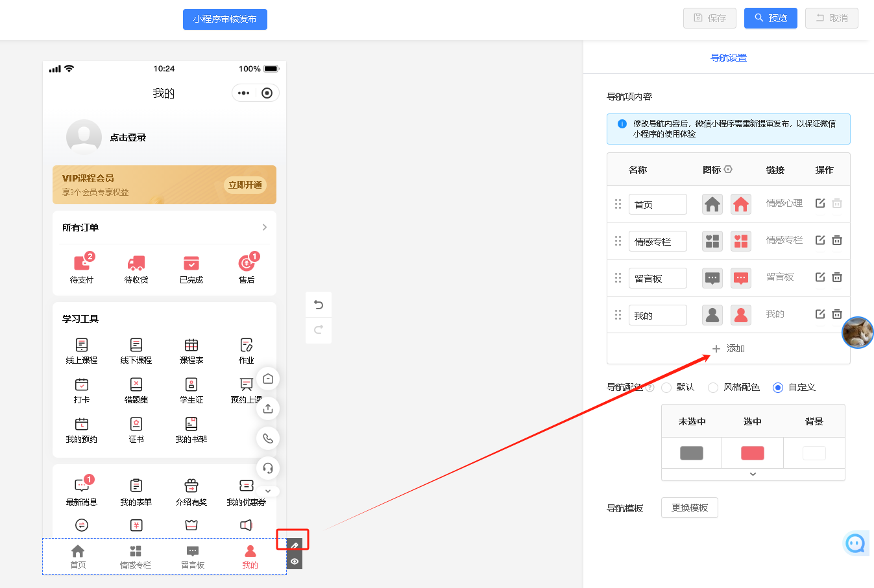Open the 我的优惠券 coupons icon

coord(247,486)
